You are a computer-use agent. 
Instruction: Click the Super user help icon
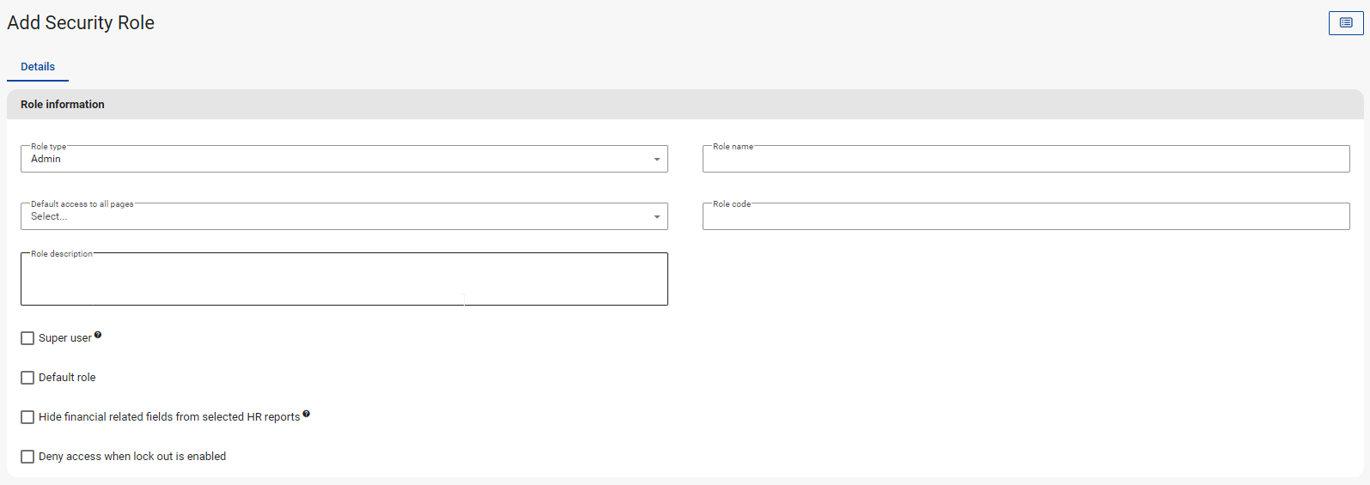click(98, 335)
